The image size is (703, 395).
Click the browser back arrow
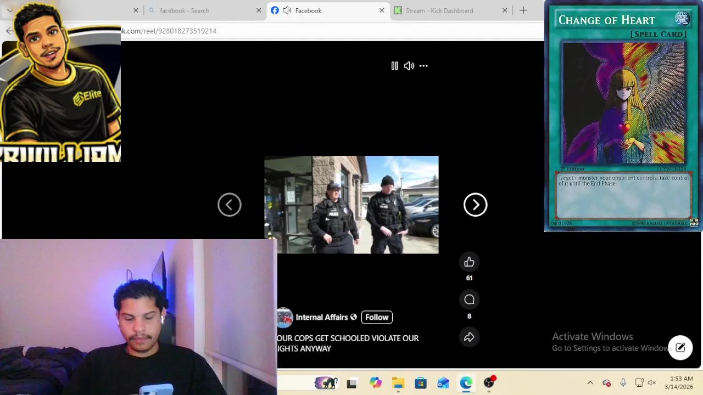click(x=9, y=31)
